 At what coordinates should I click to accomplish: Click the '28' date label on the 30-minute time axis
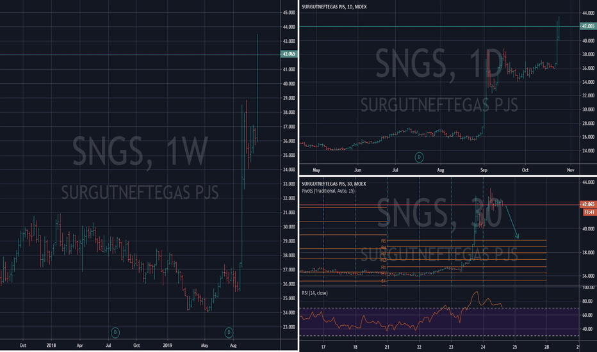(x=546, y=347)
